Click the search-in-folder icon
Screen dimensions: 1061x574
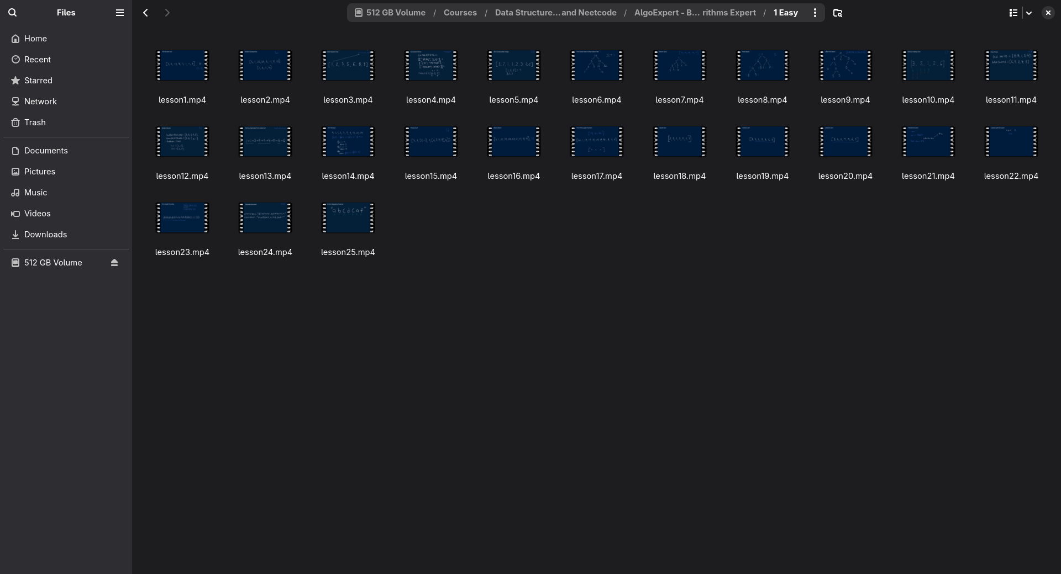(837, 13)
